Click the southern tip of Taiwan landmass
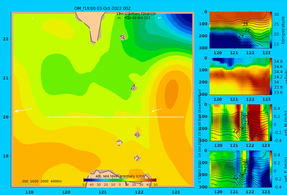Viewport: 287px width, 195px height. pos(94,42)
